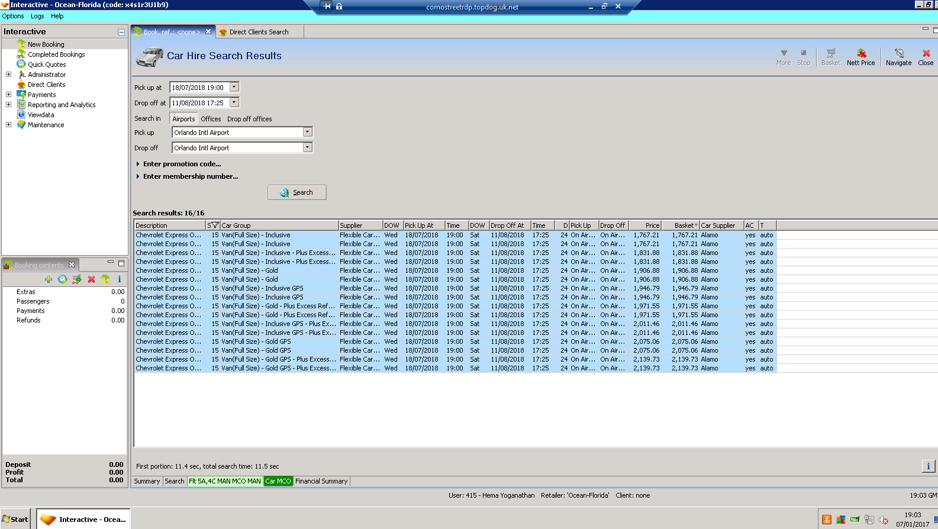This screenshot has height=529, width=938.
Task: Switch to Direct Clients Search tab
Action: (x=259, y=32)
